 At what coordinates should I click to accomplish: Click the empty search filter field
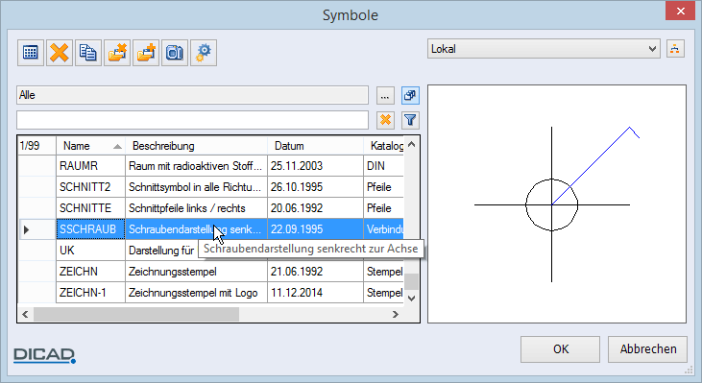pyautogui.click(x=192, y=120)
